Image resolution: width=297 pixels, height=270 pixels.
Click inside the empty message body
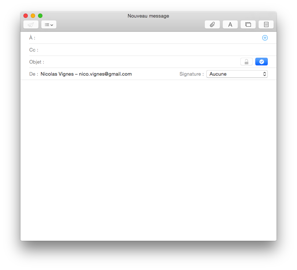pos(148,160)
